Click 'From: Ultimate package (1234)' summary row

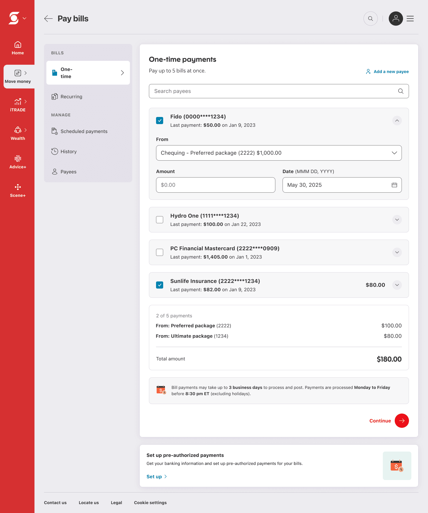279,336
